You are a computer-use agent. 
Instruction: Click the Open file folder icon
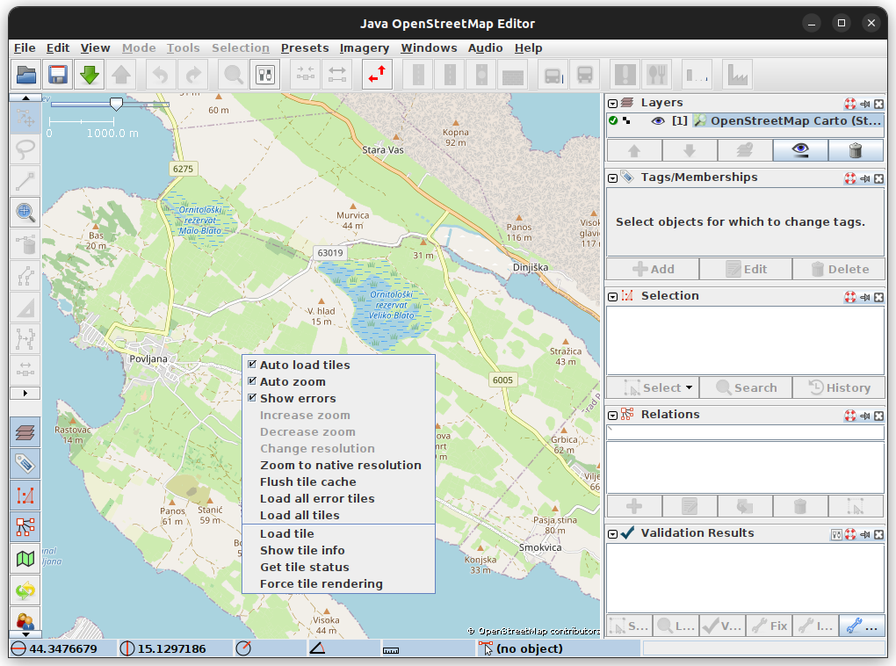click(26, 75)
